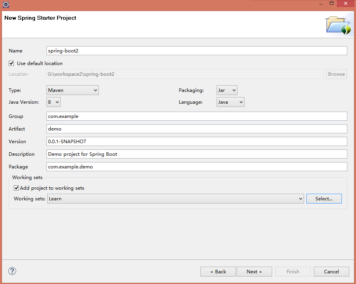The image size is (356, 284).
Task: Click the Packaging: label
Action: (x=191, y=90)
